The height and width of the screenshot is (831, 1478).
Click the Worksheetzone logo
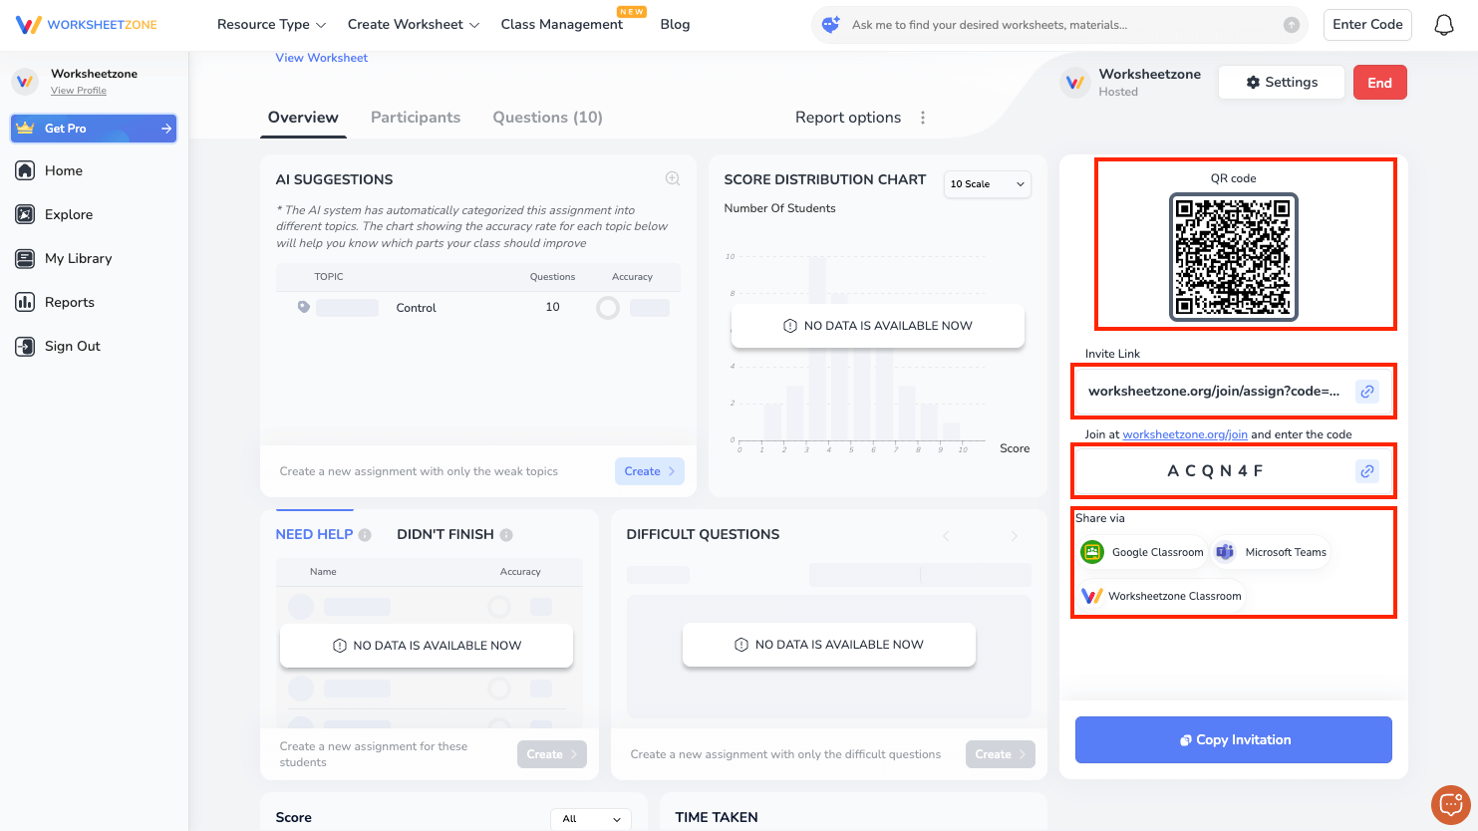87,24
